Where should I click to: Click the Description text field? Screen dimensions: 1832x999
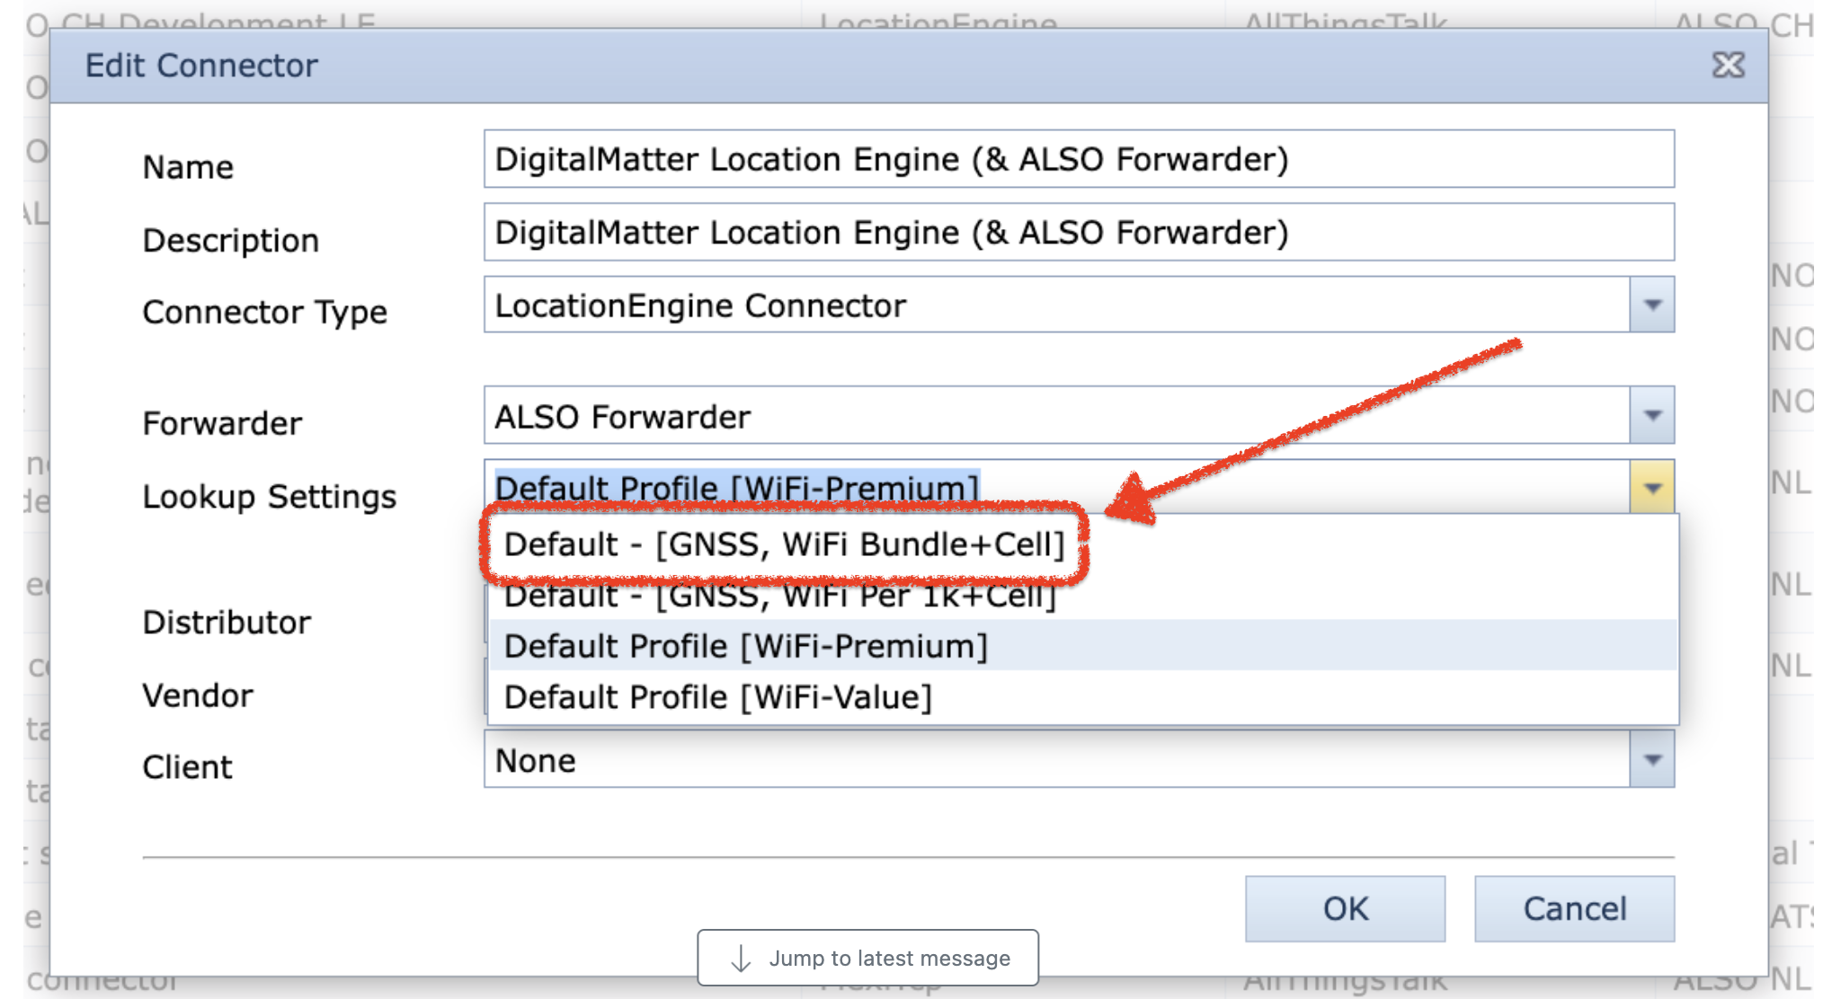pos(1078,233)
